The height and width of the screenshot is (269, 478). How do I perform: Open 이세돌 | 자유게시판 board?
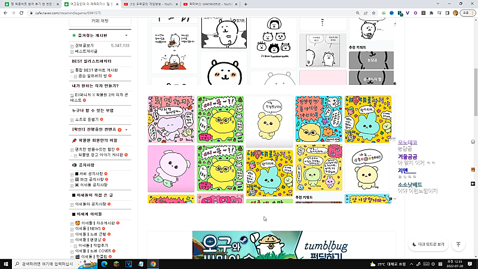tap(98, 223)
